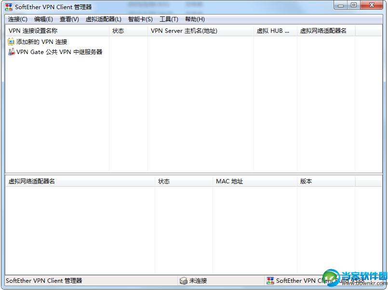Click lower pane 虚拟网络适配器名 column header
This screenshot has height=290, width=388.
[x=80, y=181]
